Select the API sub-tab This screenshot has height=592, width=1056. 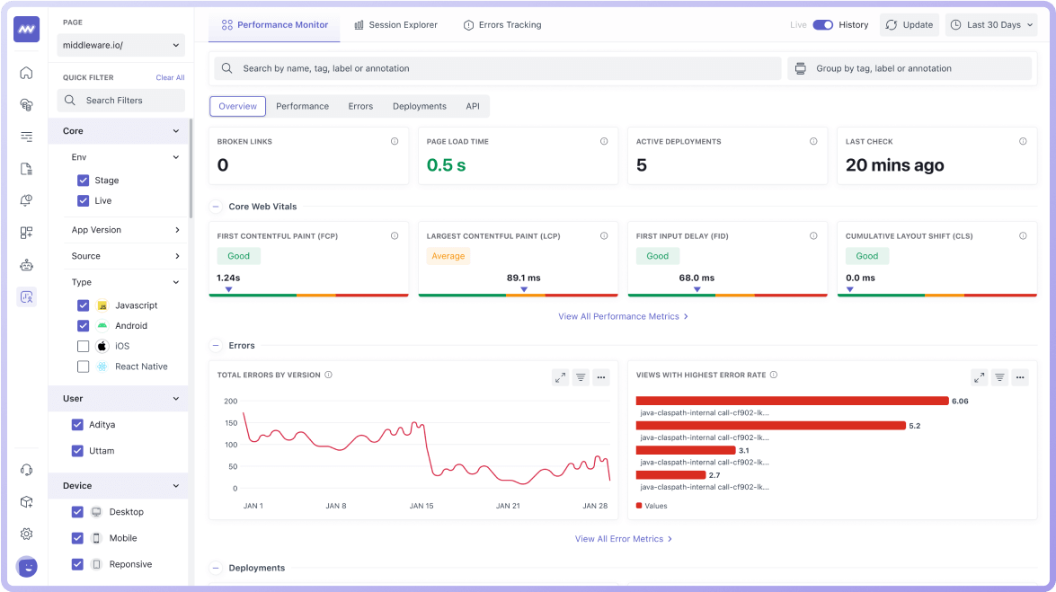(473, 106)
